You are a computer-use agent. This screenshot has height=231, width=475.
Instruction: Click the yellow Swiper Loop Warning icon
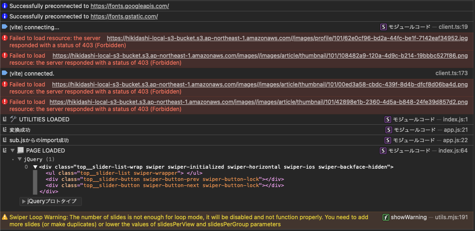pos(5,217)
